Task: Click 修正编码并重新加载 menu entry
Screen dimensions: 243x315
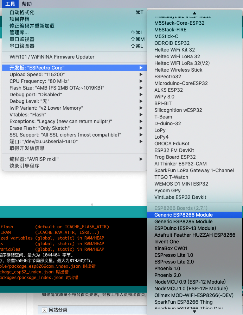Action: coord(74,26)
